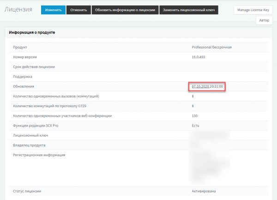Viewport: 277px width, 200px height.
Task: Click the "Регистрационная информация" row label
Action: pos(39,155)
